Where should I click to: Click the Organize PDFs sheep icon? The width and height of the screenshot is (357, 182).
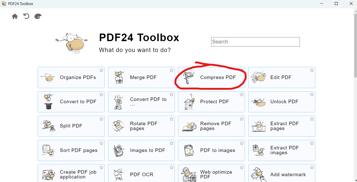coord(48,77)
